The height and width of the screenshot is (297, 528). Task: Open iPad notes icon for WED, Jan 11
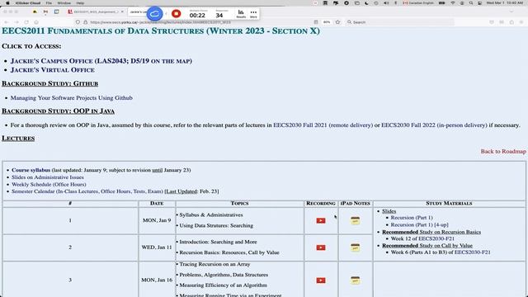(355, 247)
